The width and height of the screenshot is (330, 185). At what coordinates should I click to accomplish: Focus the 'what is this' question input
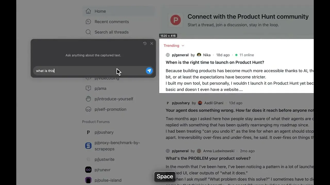(89, 71)
